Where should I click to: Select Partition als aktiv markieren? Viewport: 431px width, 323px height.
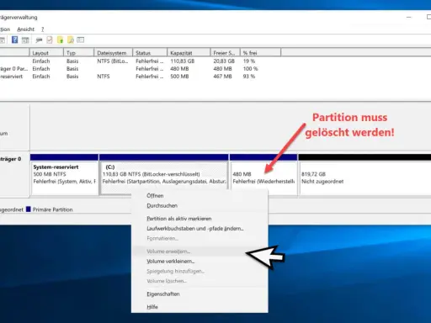coord(179,219)
